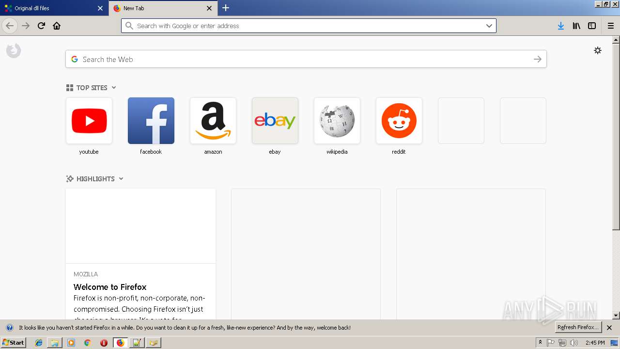The height and width of the screenshot is (349, 620).
Task: Open Action Center flag tray icon
Action: pos(551,343)
